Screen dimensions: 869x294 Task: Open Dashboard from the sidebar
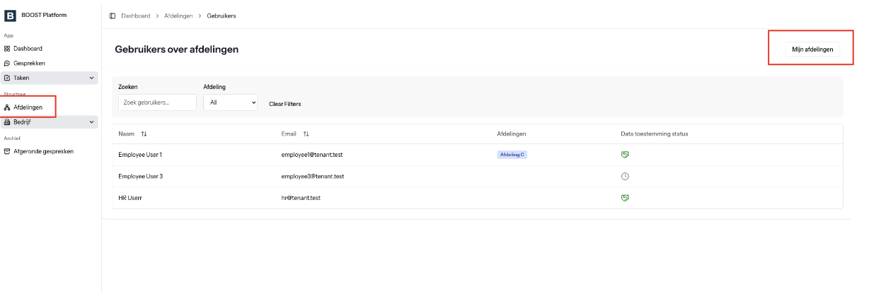[28, 49]
